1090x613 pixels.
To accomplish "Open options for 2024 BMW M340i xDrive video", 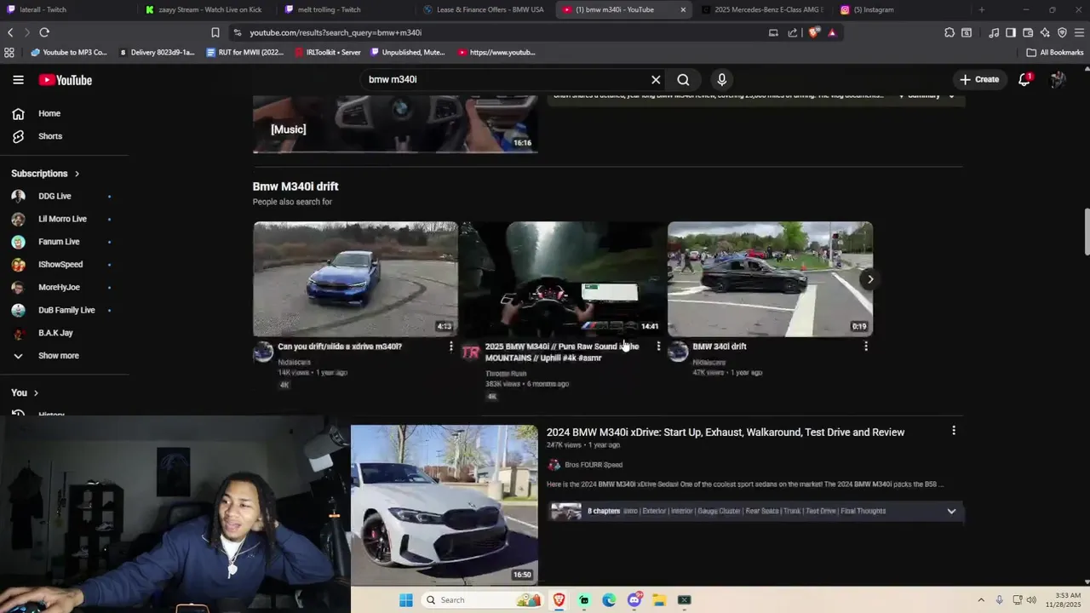I will coord(954,431).
